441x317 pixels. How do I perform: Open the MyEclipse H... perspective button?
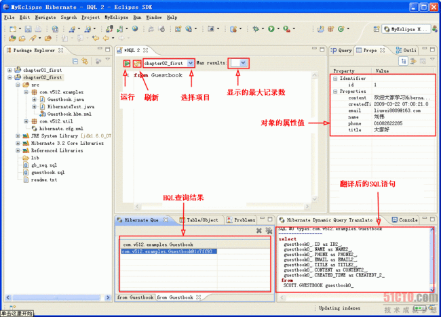tap(406, 29)
